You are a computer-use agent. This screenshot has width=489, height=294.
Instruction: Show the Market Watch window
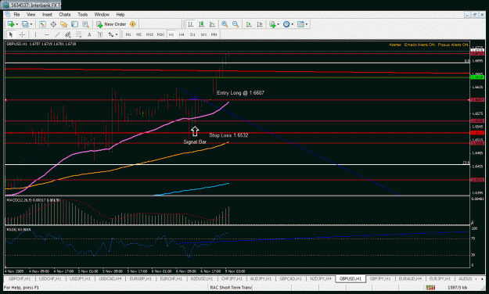click(42, 24)
